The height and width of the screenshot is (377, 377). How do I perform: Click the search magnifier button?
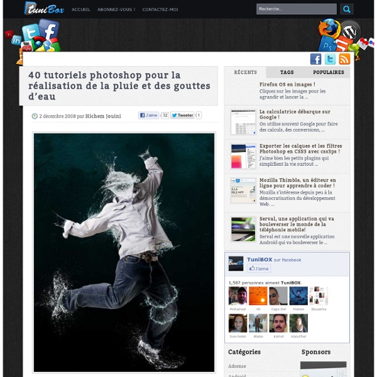click(346, 9)
